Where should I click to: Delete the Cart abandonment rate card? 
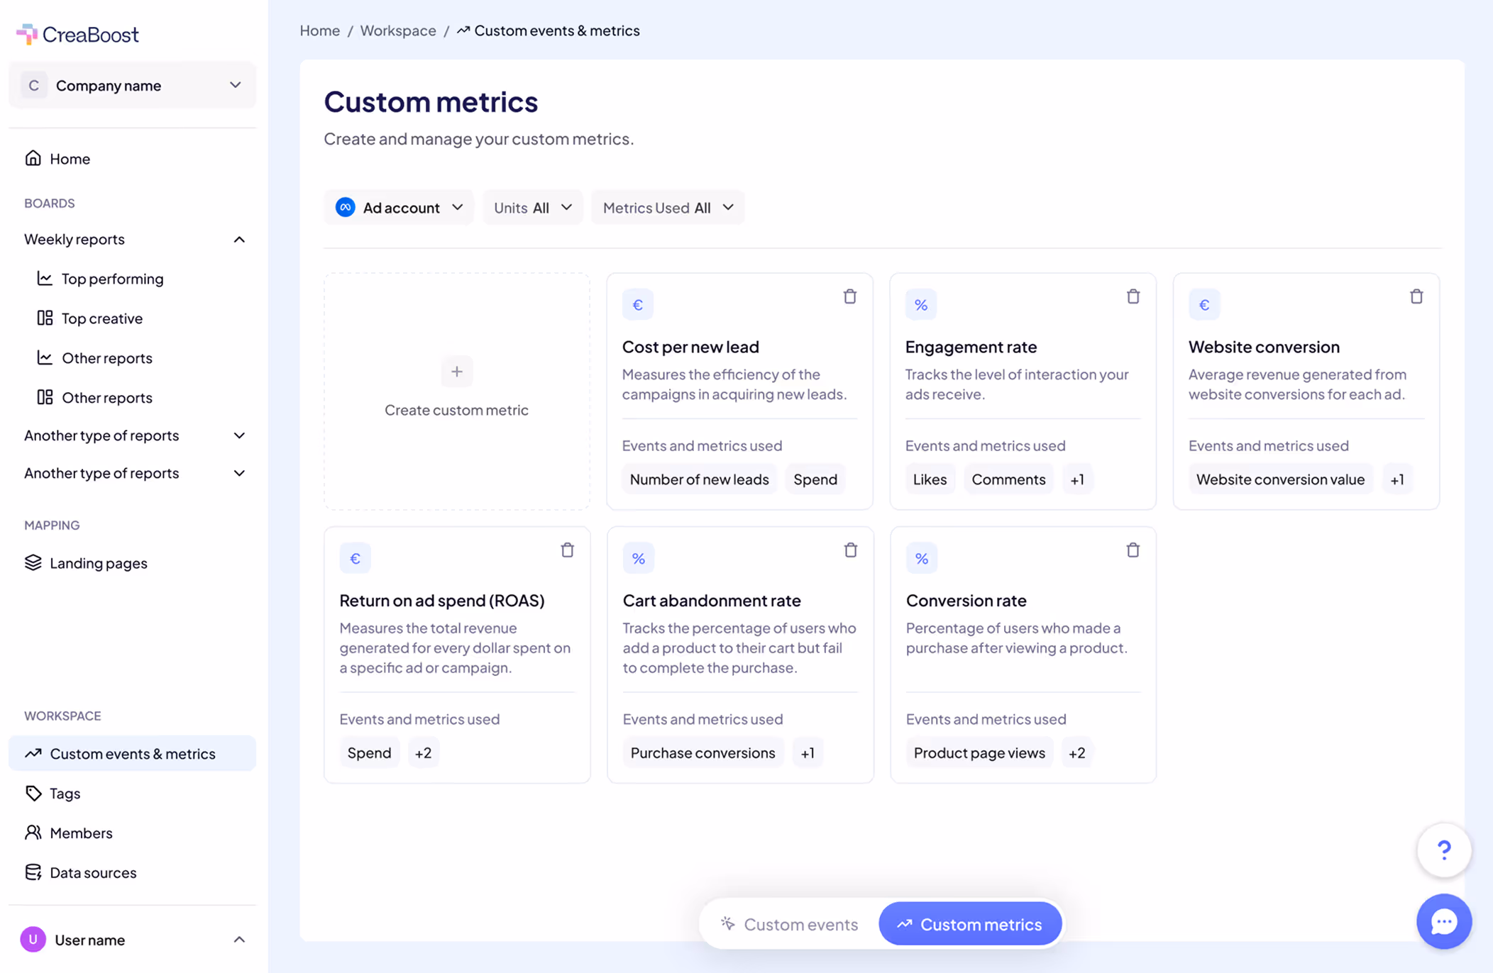tap(850, 550)
